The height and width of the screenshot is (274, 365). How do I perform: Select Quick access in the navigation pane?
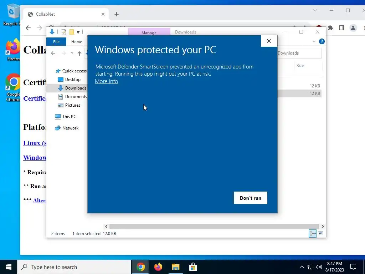click(x=74, y=71)
